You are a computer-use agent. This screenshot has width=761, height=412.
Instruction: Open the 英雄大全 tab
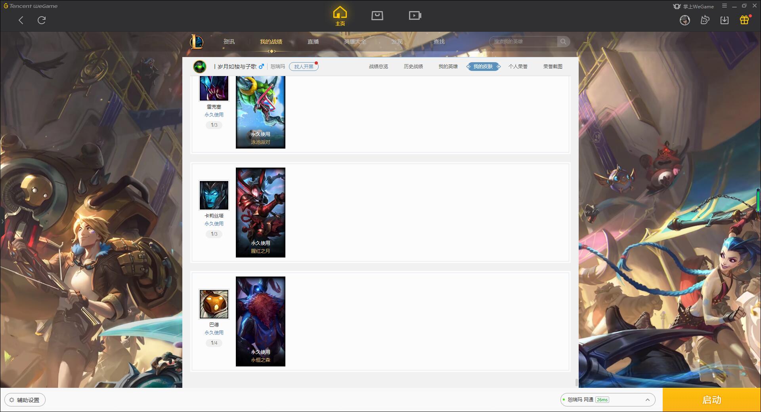pos(355,42)
